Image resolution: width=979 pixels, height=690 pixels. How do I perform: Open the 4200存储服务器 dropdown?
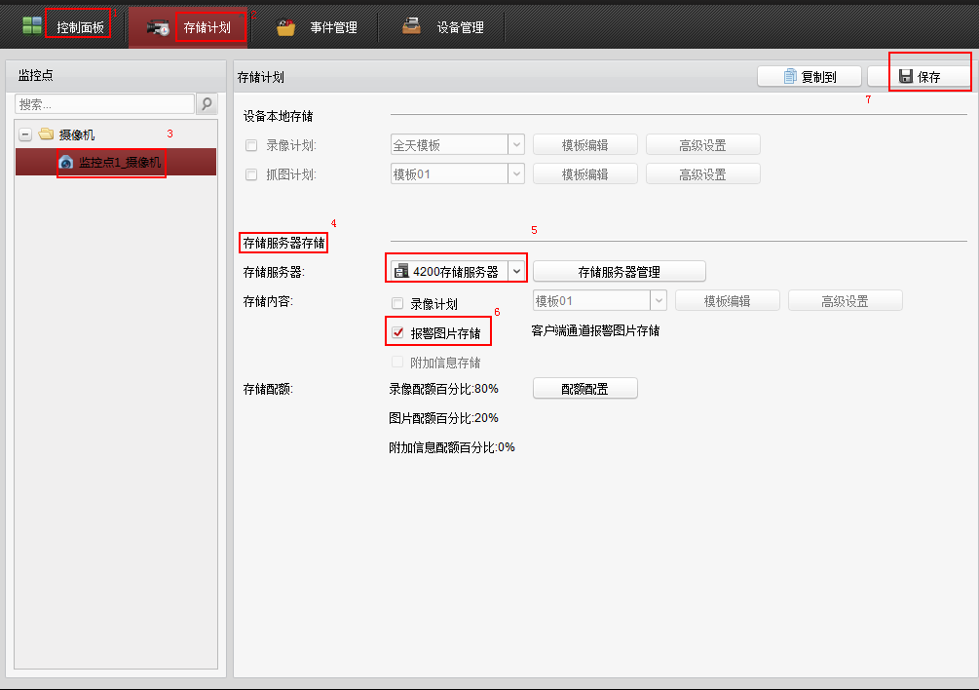click(517, 271)
